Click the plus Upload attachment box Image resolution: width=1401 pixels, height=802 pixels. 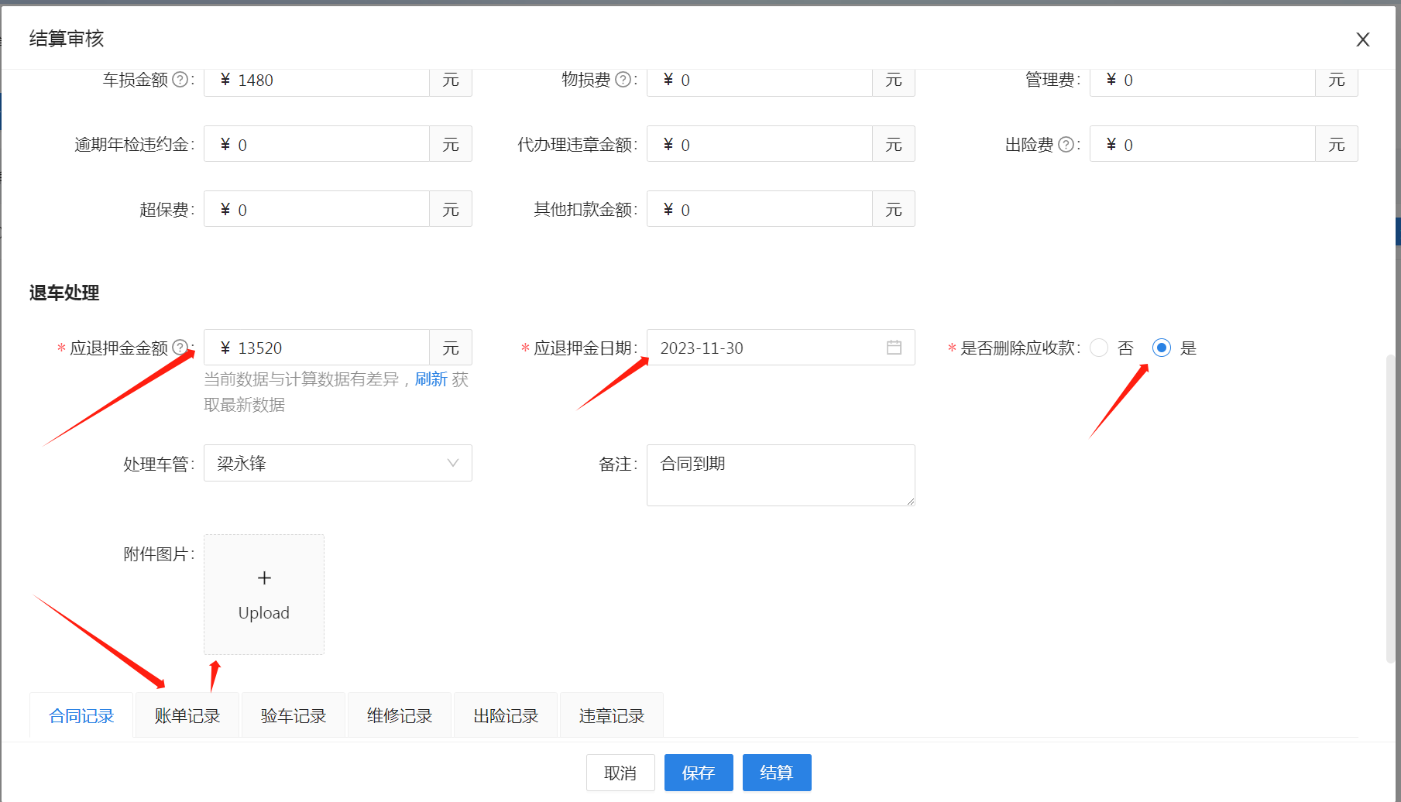263,595
